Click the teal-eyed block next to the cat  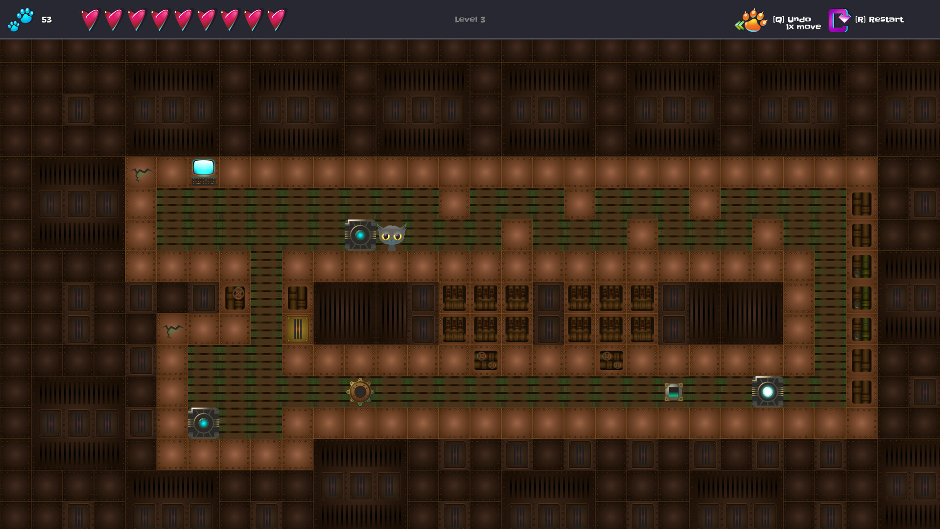pyautogui.click(x=360, y=235)
